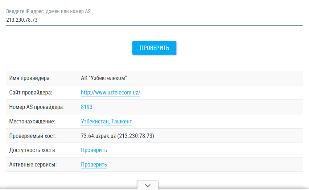This screenshot has height=190, width=309.
Task: Click the Номер AS провайдера label
Action: click(37, 107)
